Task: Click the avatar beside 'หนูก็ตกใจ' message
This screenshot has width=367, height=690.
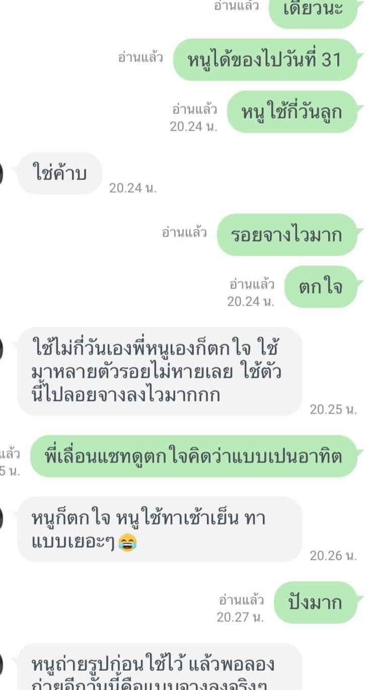Action: 2,518
